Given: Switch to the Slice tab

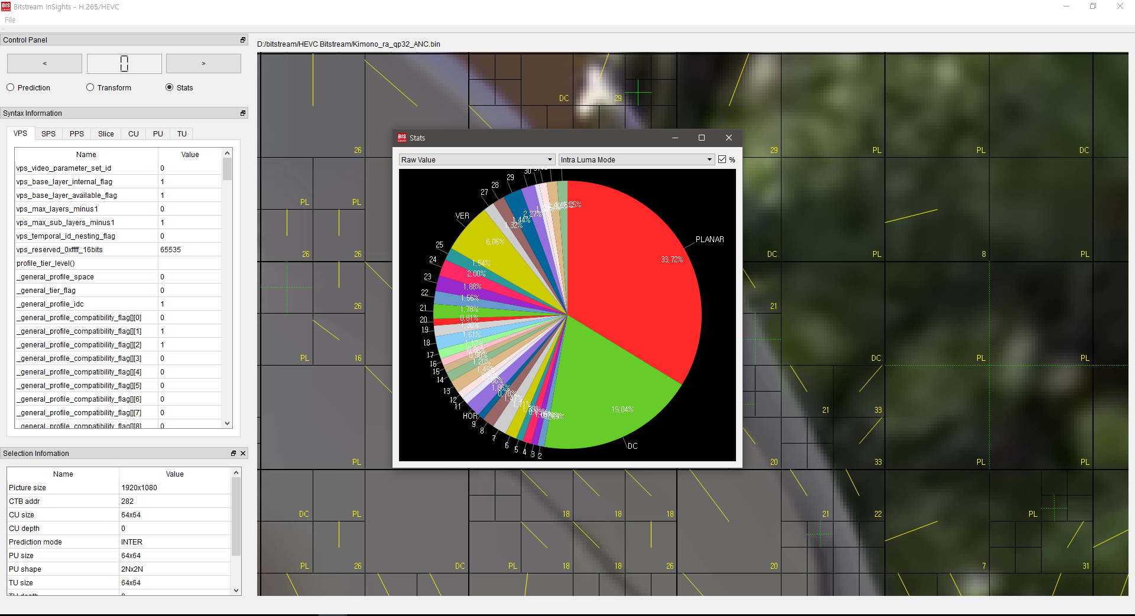Looking at the screenshot, I should (x=106, y=134).
